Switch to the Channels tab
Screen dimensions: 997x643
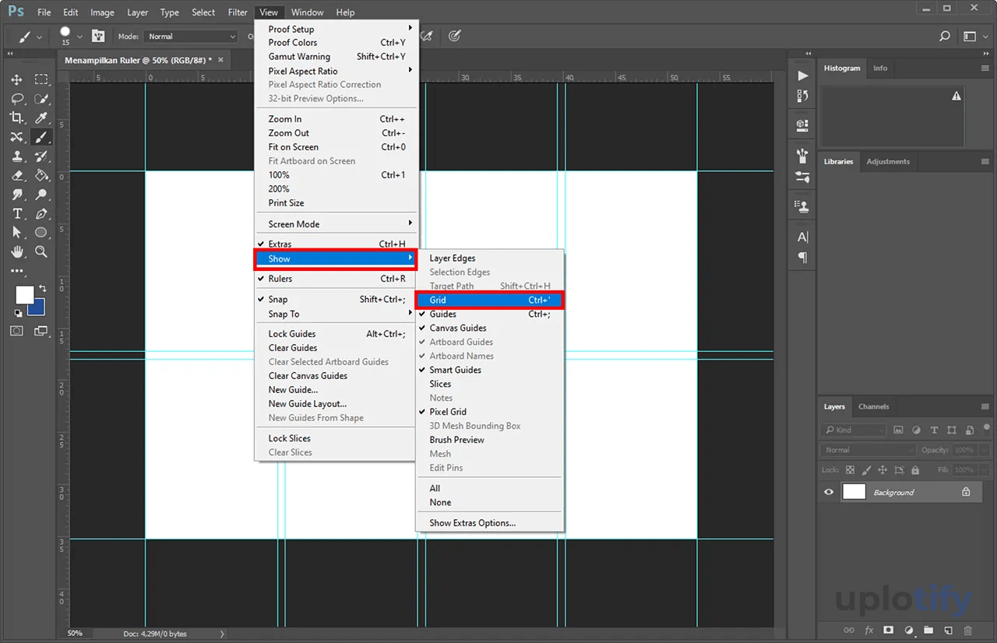point(874,406)
